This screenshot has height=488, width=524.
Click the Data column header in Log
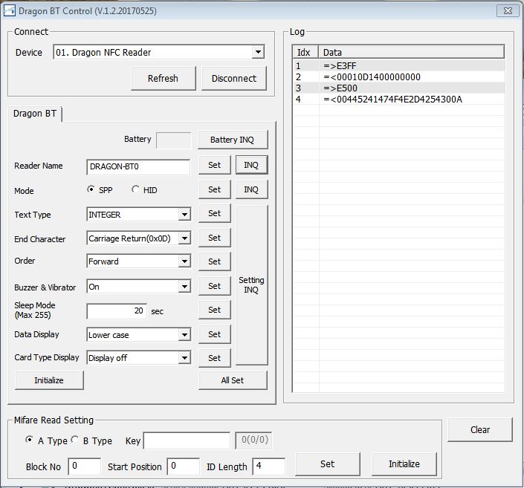point(411,53)
